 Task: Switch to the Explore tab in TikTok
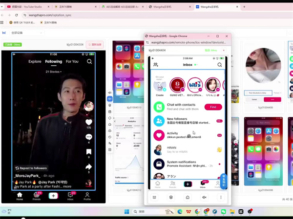click(35, 61)
